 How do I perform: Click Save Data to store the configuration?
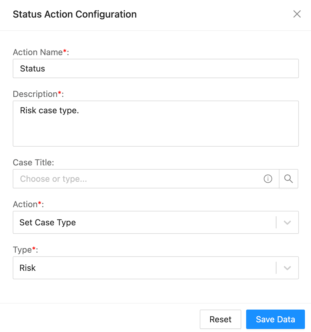pos(275,319)
